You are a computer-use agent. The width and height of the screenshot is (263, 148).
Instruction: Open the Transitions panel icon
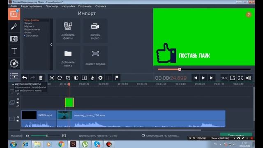tap(14, 39)
